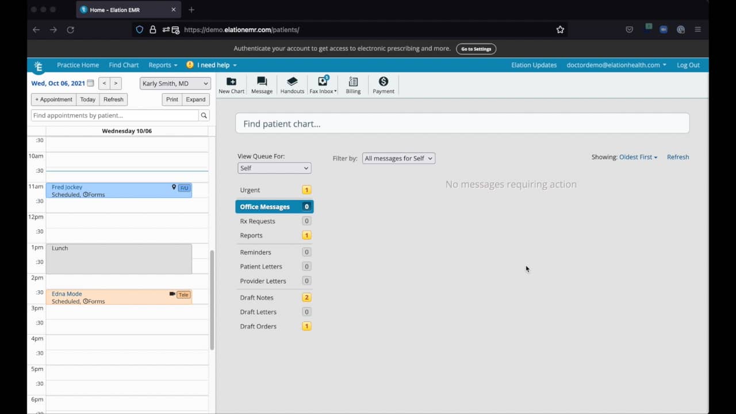Open the provider dropdown Karly Smith, MD
This screenshot has width=736, height=414.
tap(175, 83)
